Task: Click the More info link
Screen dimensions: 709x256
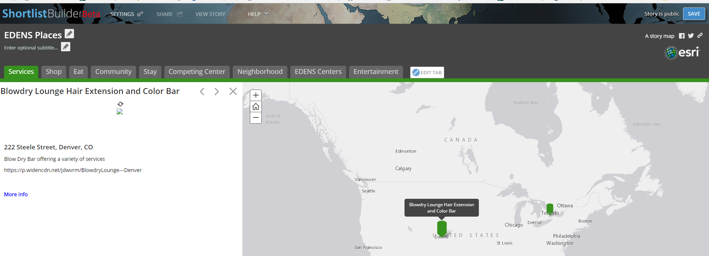Action: point(16,194)
